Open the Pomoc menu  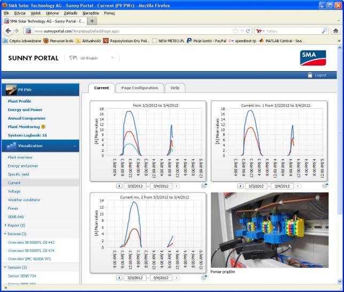(x=109, y=13)
